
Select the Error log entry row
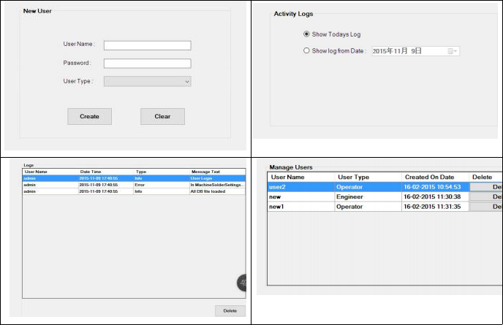pos(134,185)
